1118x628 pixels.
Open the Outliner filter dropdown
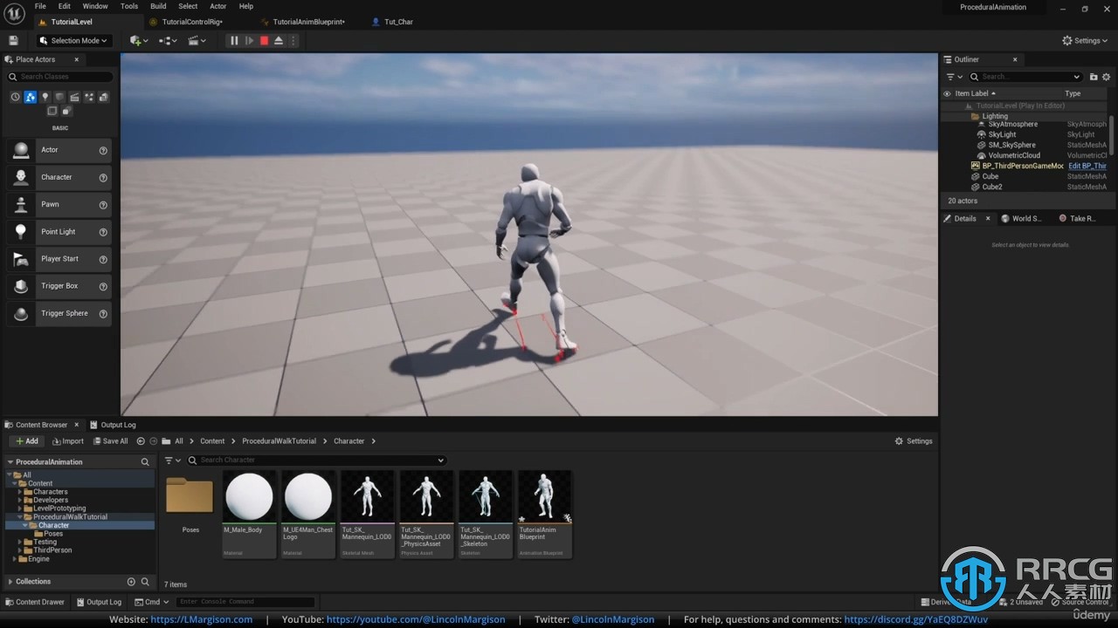[953, 77]
